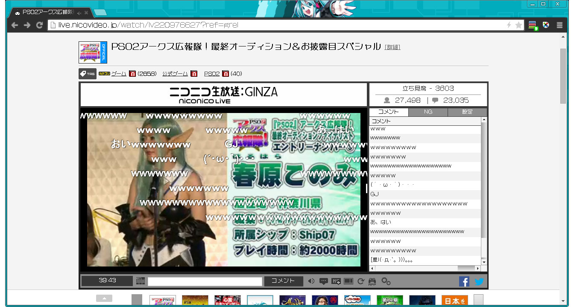Open the dictionary icon beside the ゲーム tag
This screenshot has width=574, height=307.
pos(132,74)
